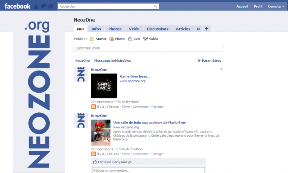Expand more tabs with double arrow

tap(198, 29)
